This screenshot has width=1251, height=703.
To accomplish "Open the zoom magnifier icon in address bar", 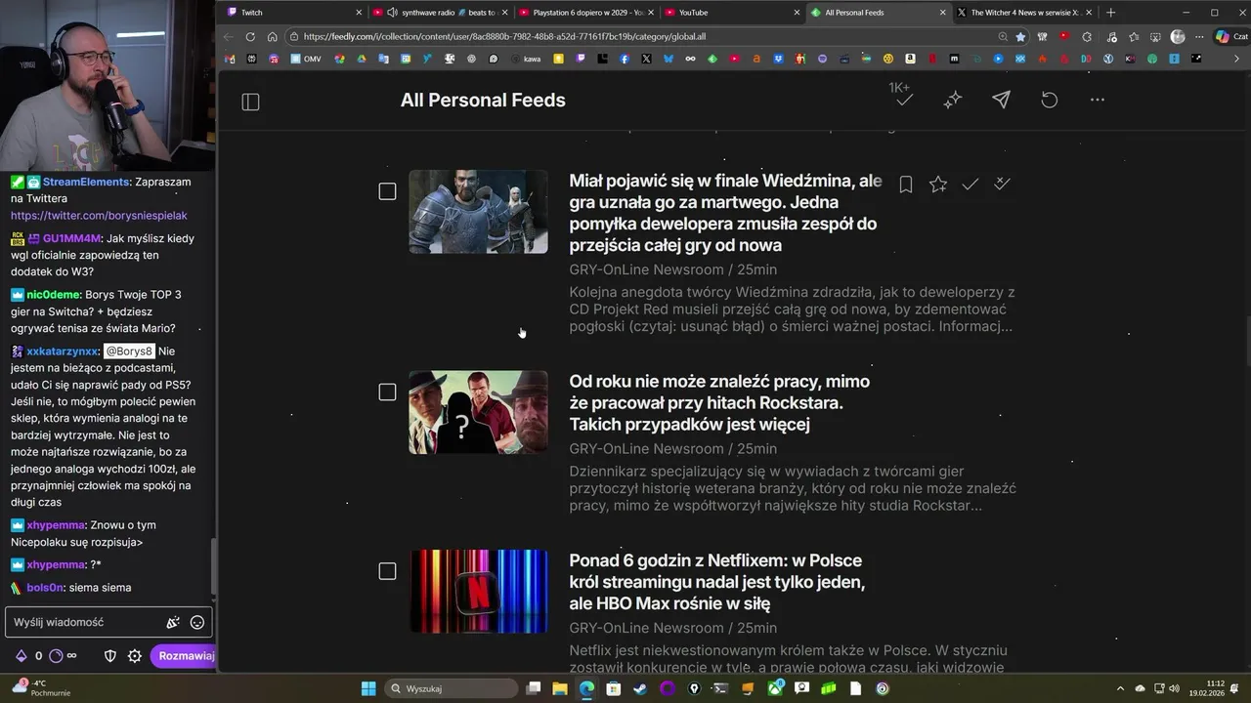I will [x=1003, y=36].
